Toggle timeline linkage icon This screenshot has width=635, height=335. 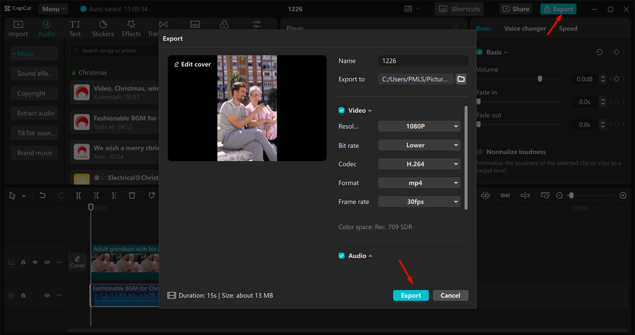505,196
